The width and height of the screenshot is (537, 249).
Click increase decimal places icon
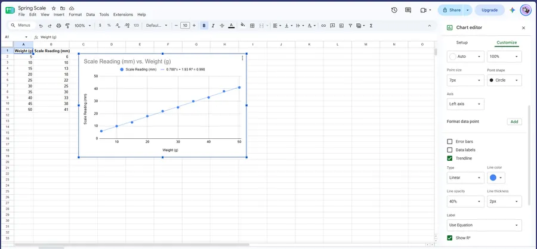coord(126,26)
